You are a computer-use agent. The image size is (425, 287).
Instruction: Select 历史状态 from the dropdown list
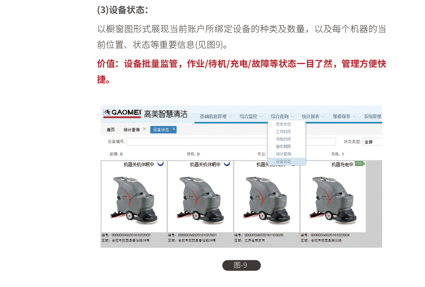(x=283, y=124)
